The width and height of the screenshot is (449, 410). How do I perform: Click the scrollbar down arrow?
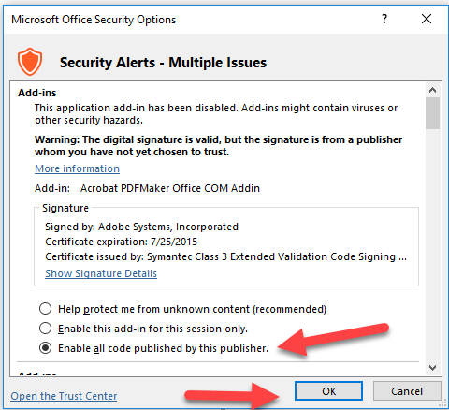point(432,367)
